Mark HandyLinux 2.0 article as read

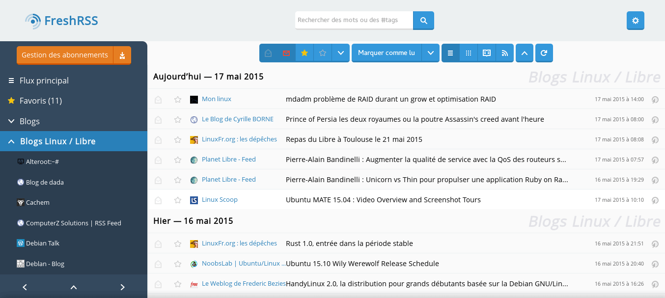[158, 284]
